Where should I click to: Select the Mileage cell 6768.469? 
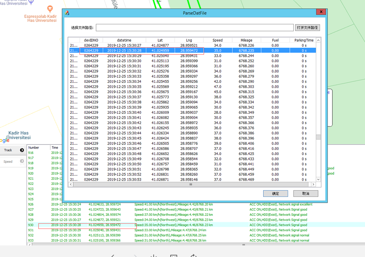[246, 180]
